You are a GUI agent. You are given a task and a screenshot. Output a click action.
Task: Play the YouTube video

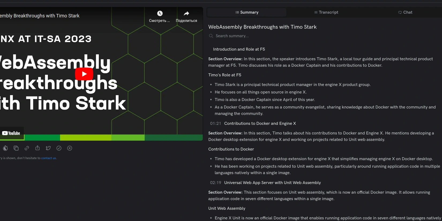pyautogui.click(x=84, y=74)
